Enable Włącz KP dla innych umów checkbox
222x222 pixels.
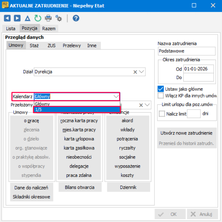click(161, 95)
